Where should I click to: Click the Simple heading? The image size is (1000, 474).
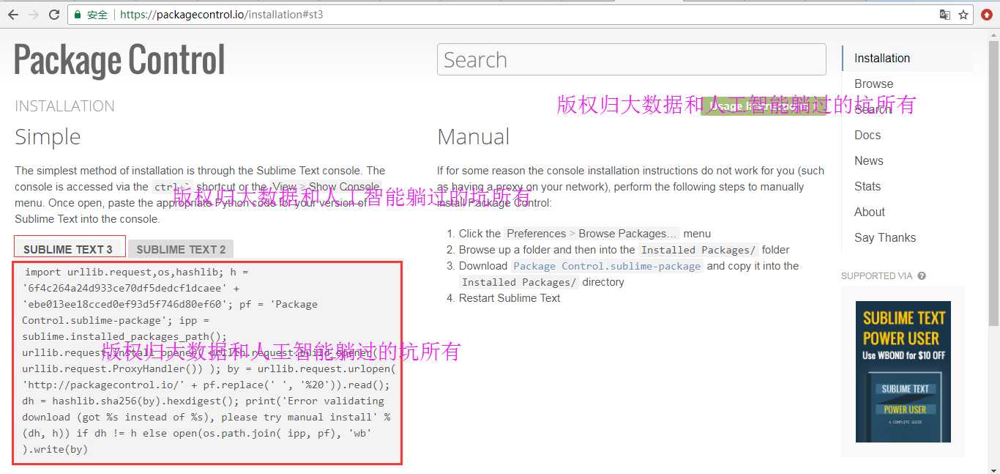[48, 137]
